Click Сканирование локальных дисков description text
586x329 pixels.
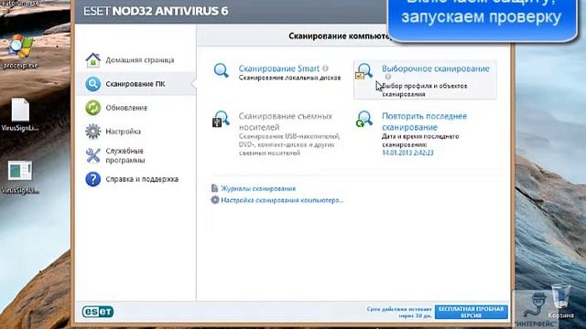coord(289,78)
